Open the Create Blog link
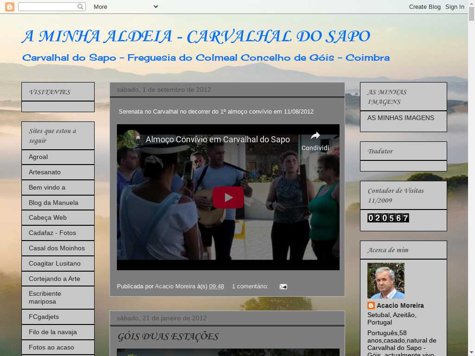Viewport: 475px width, 356px height. (424, 6)
